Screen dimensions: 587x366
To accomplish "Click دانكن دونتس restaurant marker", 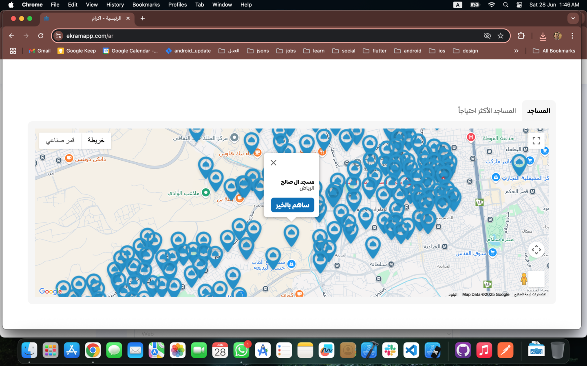I will (x=69, y=158).
